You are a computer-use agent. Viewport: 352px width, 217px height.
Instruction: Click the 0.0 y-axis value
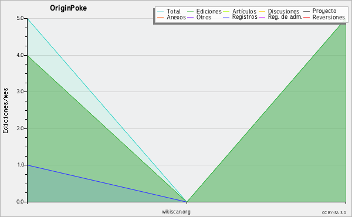coord(20,202)
